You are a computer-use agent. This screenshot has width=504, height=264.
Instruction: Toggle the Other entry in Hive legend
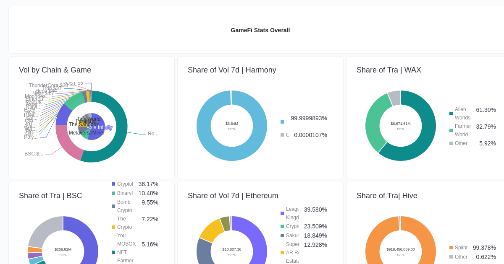coord(461,256)
